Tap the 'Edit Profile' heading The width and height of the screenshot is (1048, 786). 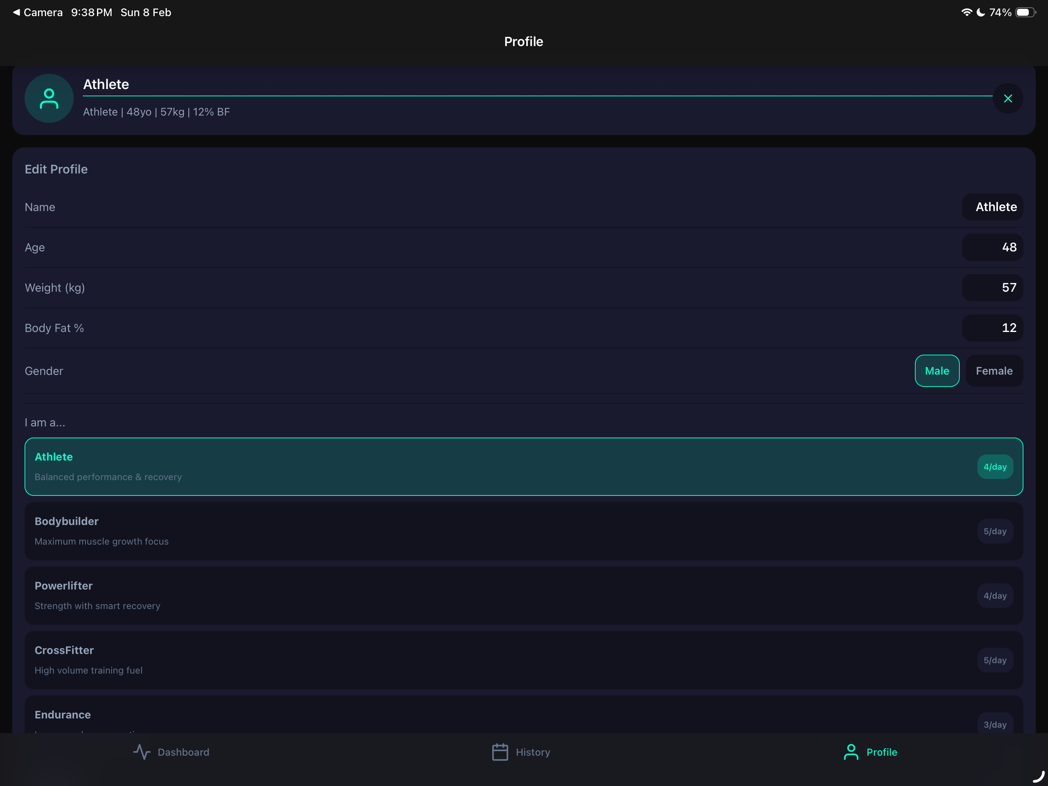point(56,169)
